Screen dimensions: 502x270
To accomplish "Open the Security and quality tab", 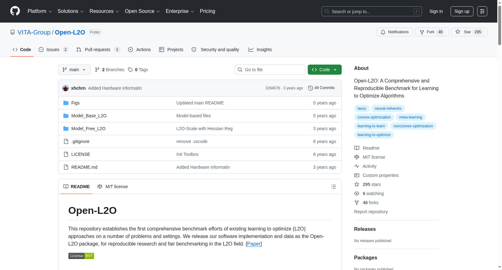I will (x=215, y=50).
